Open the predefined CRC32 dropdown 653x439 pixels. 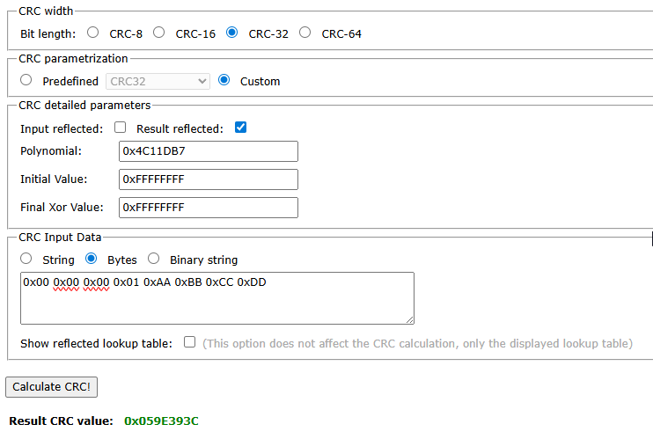pos(158,81)
